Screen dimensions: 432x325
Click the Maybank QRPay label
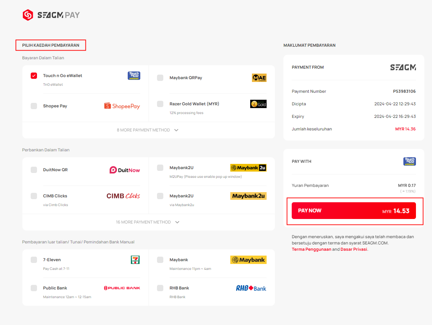(x=186, y=78)
